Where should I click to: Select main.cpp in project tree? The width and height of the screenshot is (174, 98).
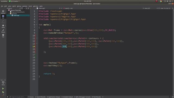pos(16,16)
